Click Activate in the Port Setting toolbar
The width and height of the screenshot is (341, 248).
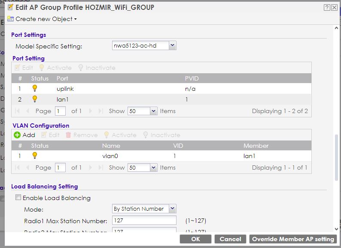(55, 68)
